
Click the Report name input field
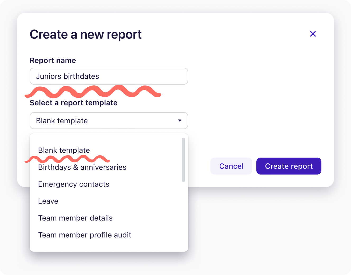[109, 76]
